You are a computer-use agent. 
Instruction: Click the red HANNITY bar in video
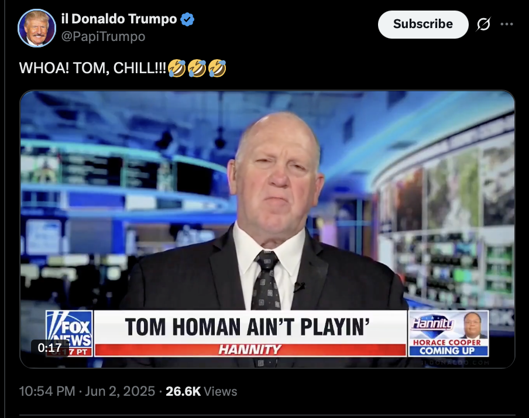point(250,350)
